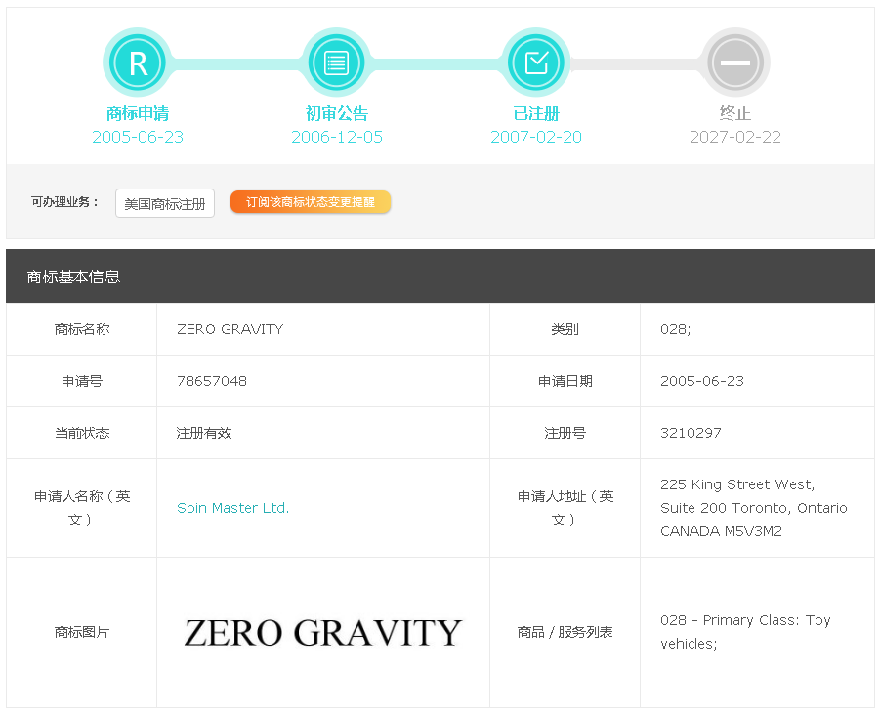Click the ZERO GRAVITY trademark image
The width and height of the screenshot is (879, 714).
coord(322,633)
